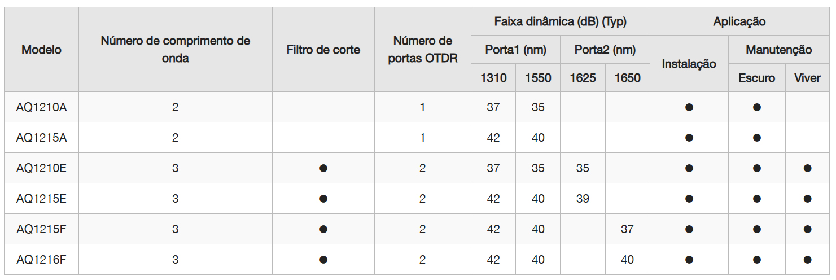The image size is (836, 280).
Task: Click the Aplicação column header
Action: 739,22
